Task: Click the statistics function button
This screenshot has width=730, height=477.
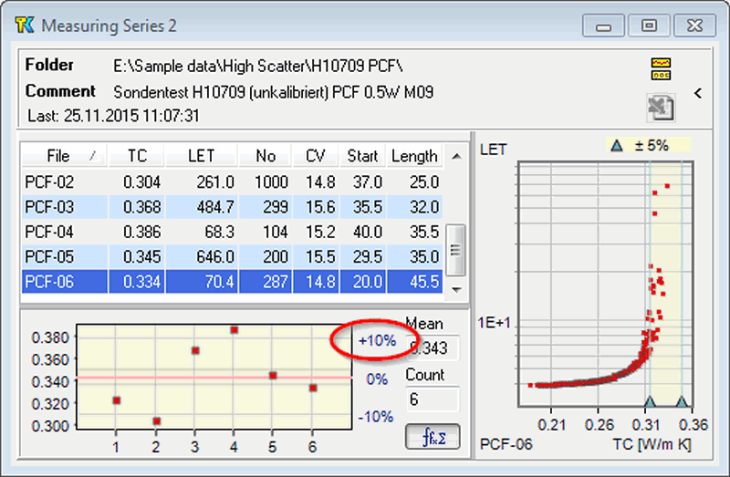Action: coord(433,437)
